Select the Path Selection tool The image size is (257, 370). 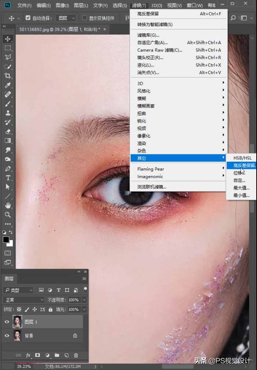pyautogui.click(x=8, y=187)
